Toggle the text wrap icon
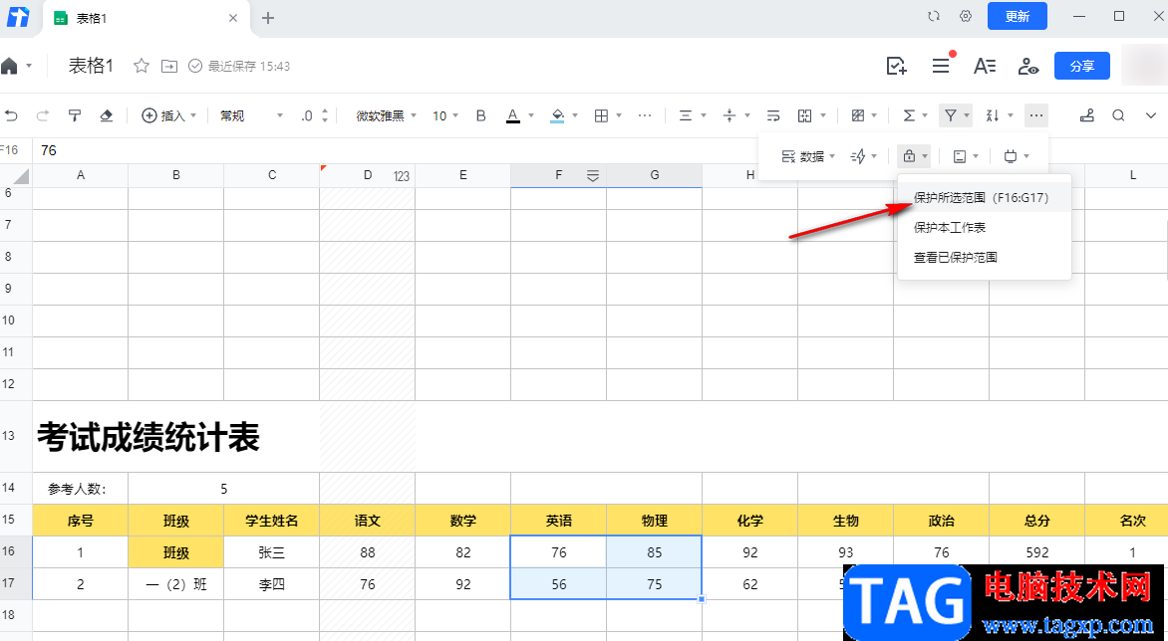The height and width of the screenshot is (641, 1168). (x=774, y=115)
